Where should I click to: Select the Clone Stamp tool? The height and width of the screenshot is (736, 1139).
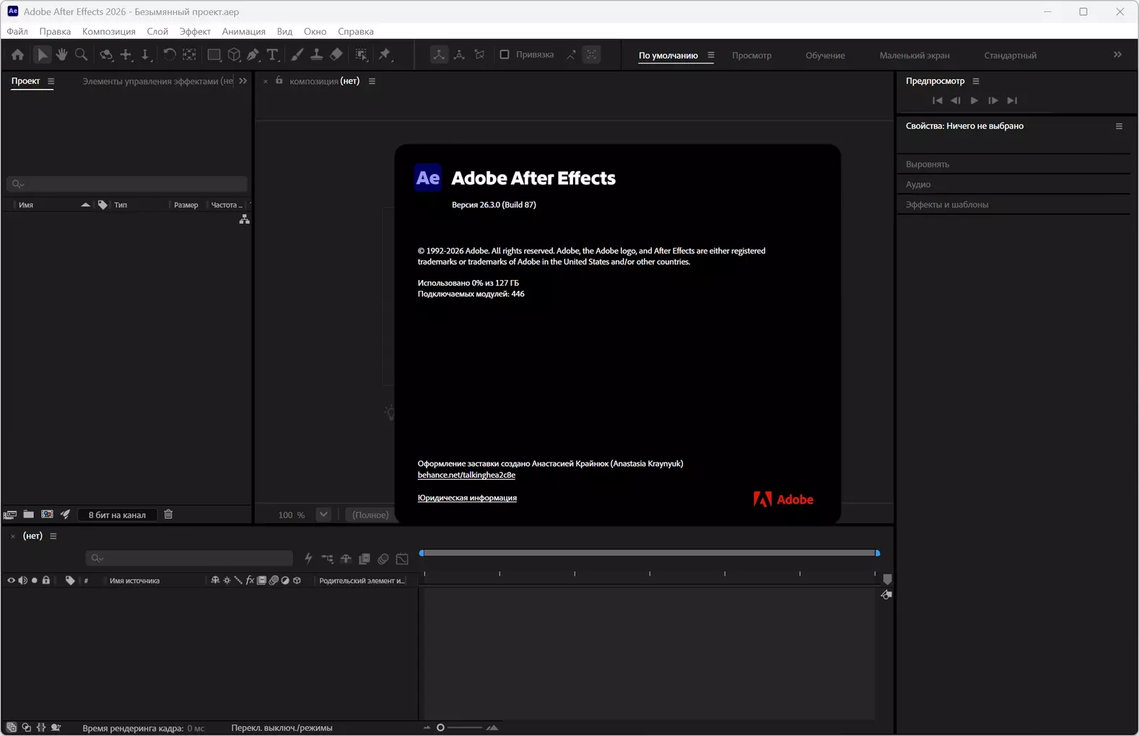pyautogui.click(x=316, y=55)
